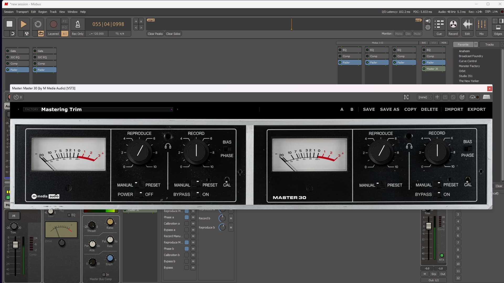Go to the previous preset with the left arrow
504x283 pixels.
tap(18, 109)
